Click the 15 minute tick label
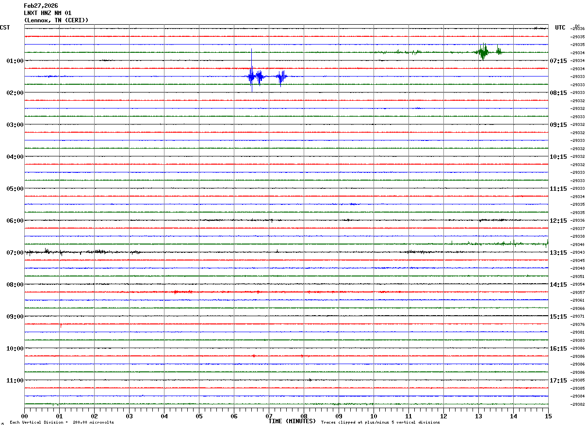 point(548,416)
